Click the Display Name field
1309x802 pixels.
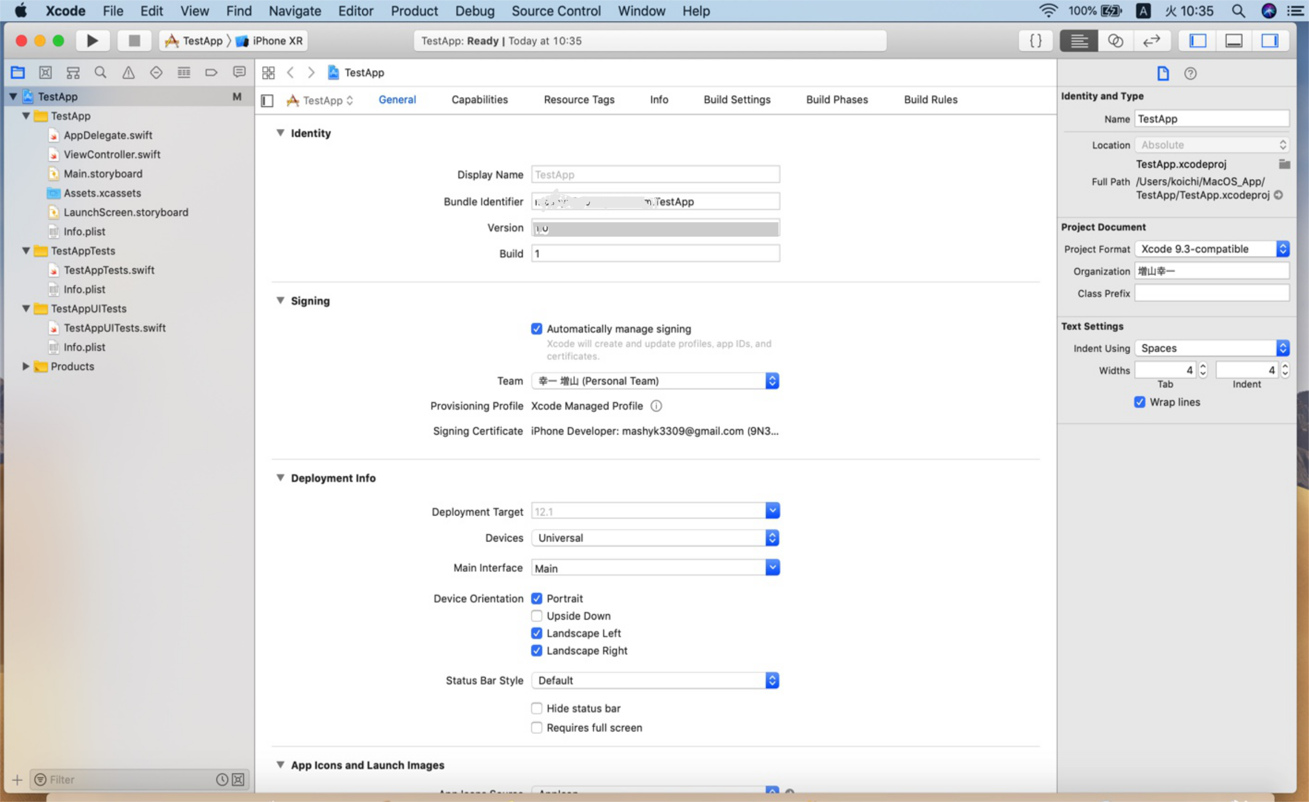[655, 175]
